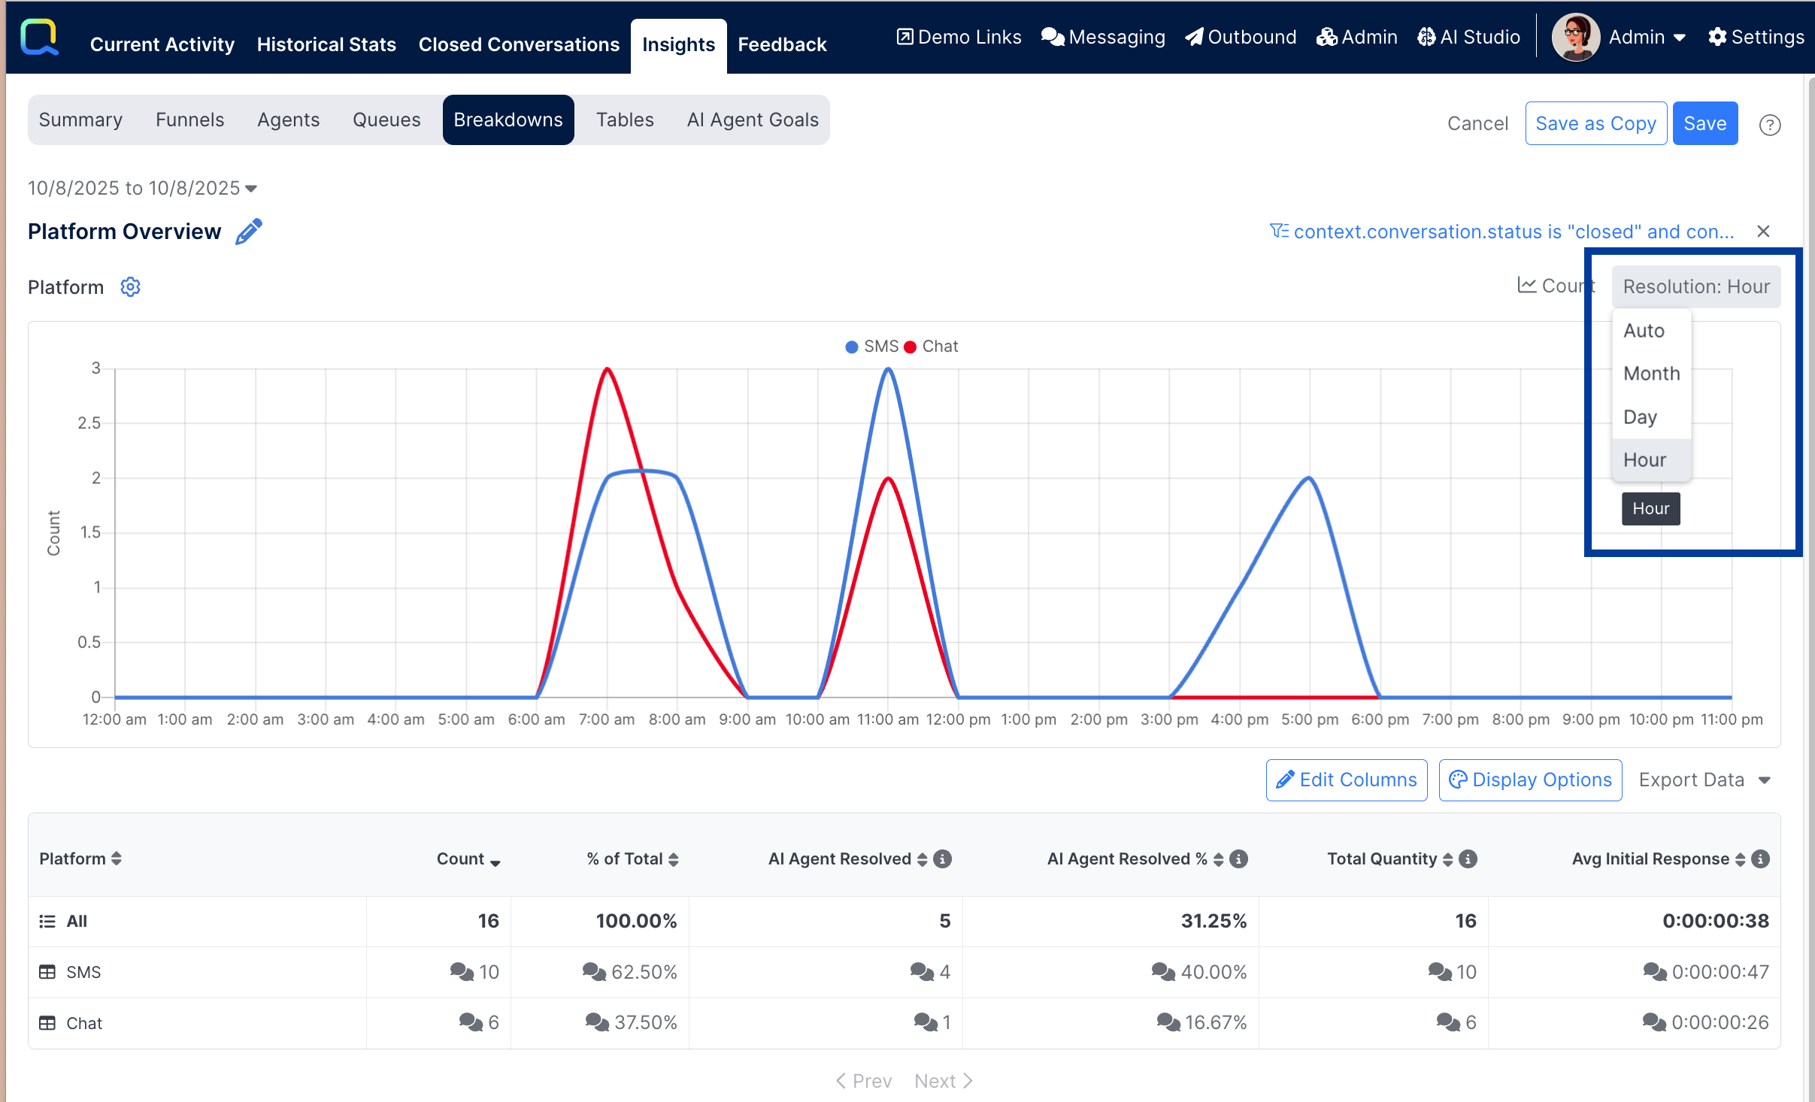Viewport: 1815px width, 1102px height.
Task: Click the app logo in the top-left corner
Action: tap(39, 38)
